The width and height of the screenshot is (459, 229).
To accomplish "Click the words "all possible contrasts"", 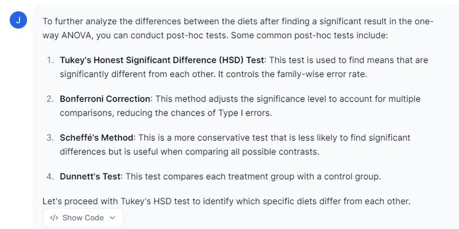I will pos(275,151).
